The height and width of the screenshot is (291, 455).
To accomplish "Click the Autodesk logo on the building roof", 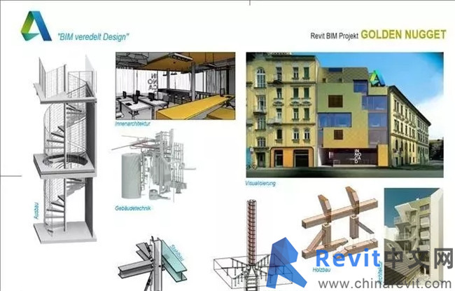I will (x=377, y=79).
